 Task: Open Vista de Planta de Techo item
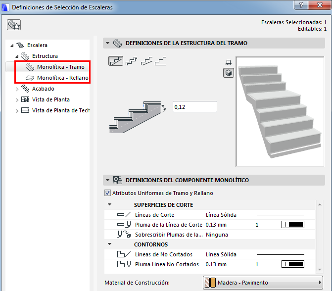click(60, 110)
